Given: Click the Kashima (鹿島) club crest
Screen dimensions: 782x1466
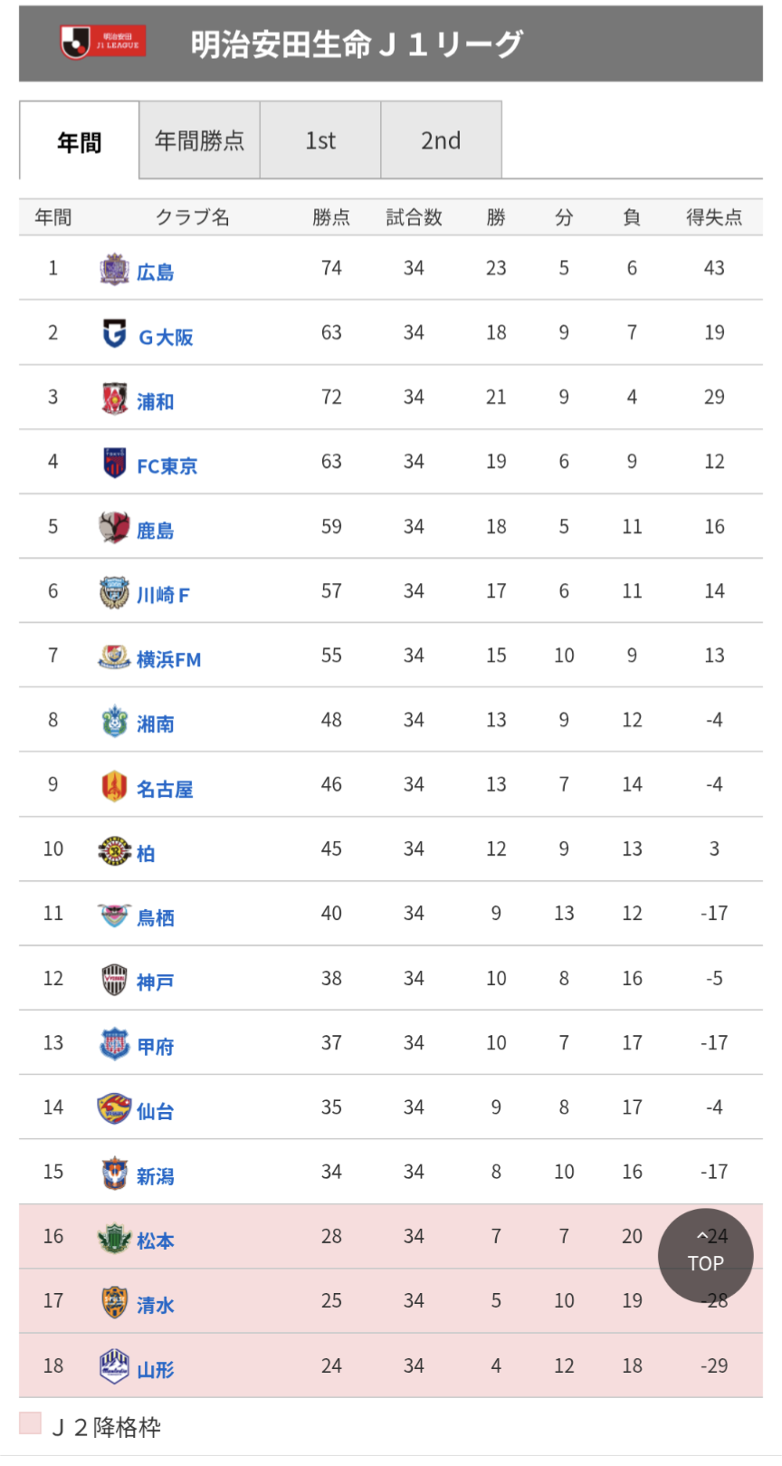Looking at the screenshot, I should (x=114, y=527).
